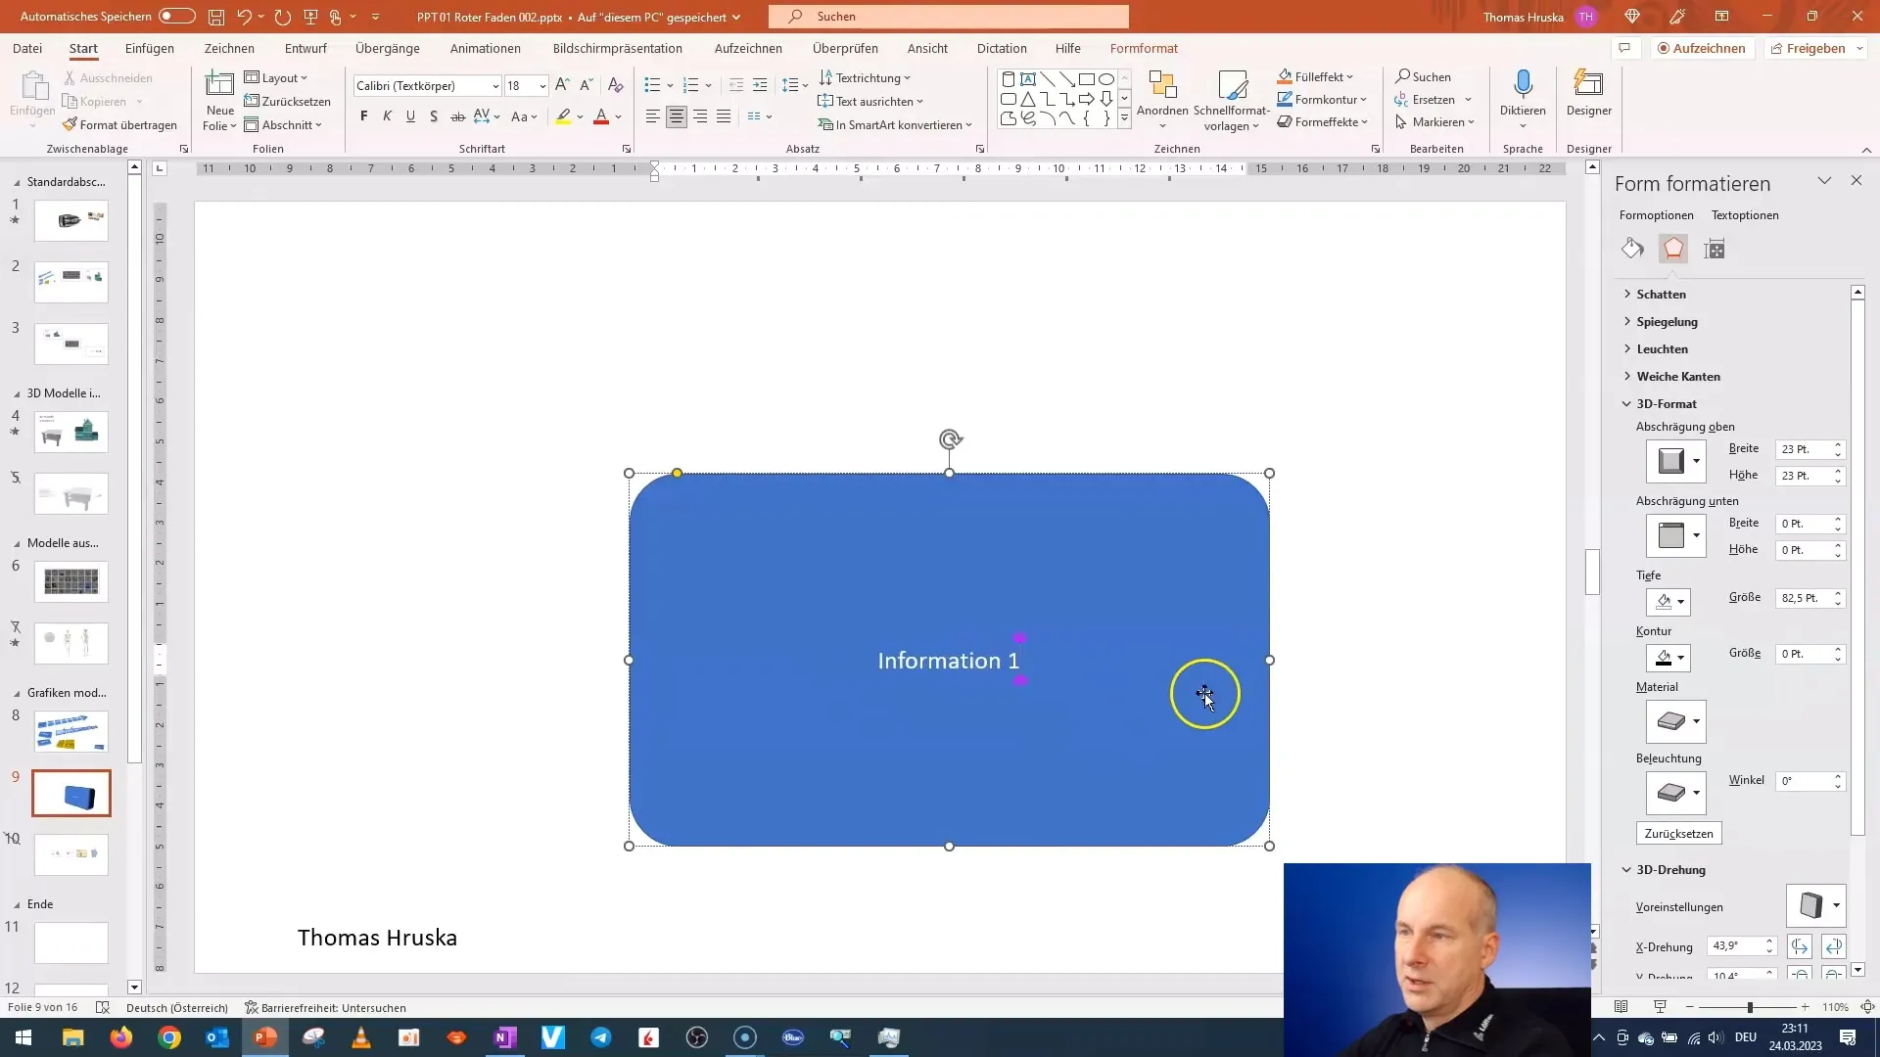Start Diktieren microphone
This screenshot has height=1057, width=1880.
[1523, 98]
